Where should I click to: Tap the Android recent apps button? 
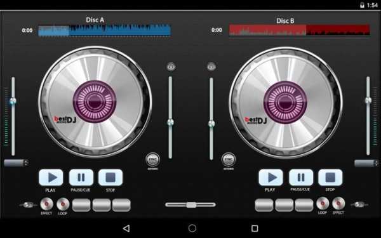(255, 228)
